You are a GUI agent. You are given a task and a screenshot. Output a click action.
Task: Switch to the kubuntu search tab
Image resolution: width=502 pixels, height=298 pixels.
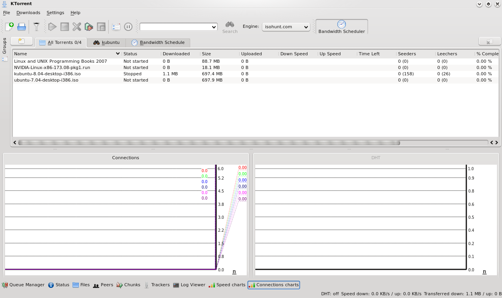coord(106,42)
